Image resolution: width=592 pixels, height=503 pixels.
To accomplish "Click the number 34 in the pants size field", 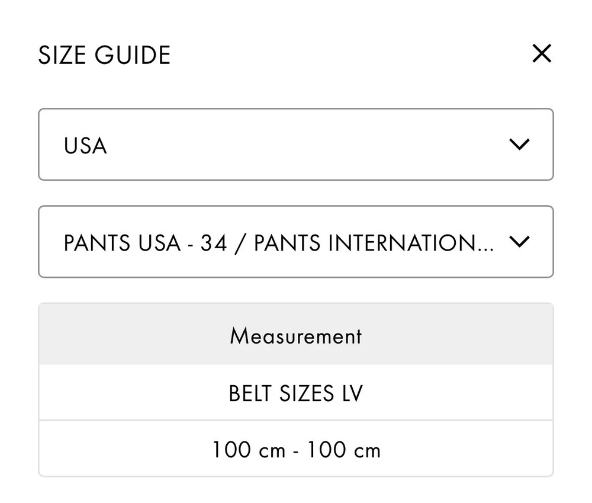I will pos(213,243).
